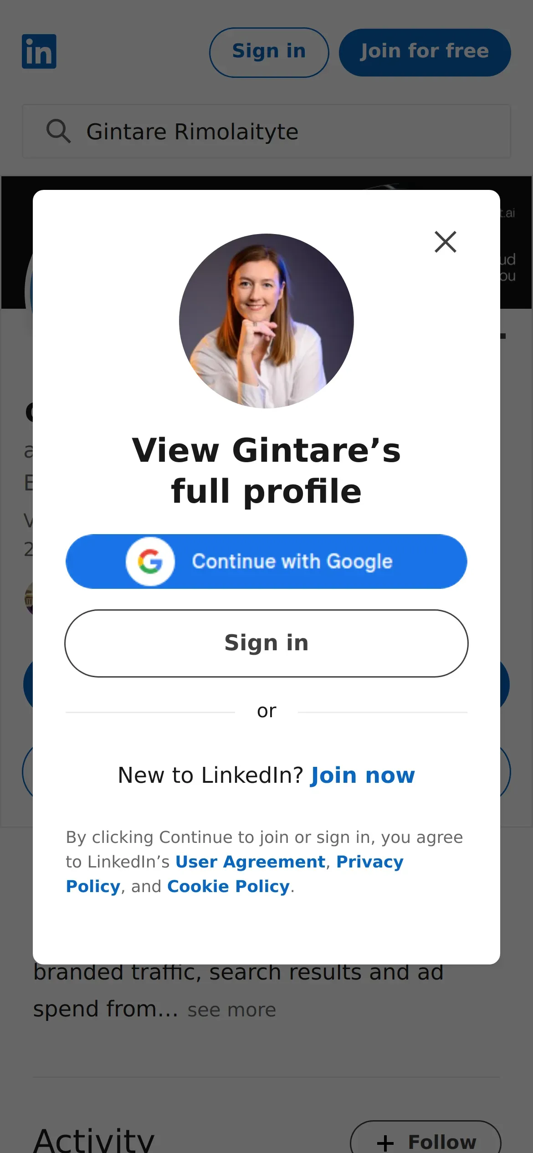Image resolution: width=533 pixels, height=1153 pixels.
Task: Click the LinkedIn logo icon
Action: click(x=39, y=51)
